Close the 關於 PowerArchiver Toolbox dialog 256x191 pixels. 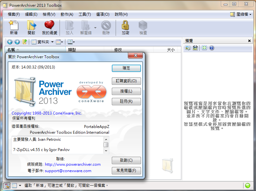[x=135, y=55]
